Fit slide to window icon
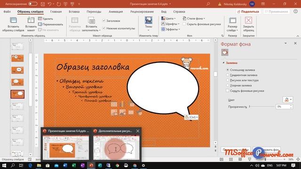 point(298,160)
